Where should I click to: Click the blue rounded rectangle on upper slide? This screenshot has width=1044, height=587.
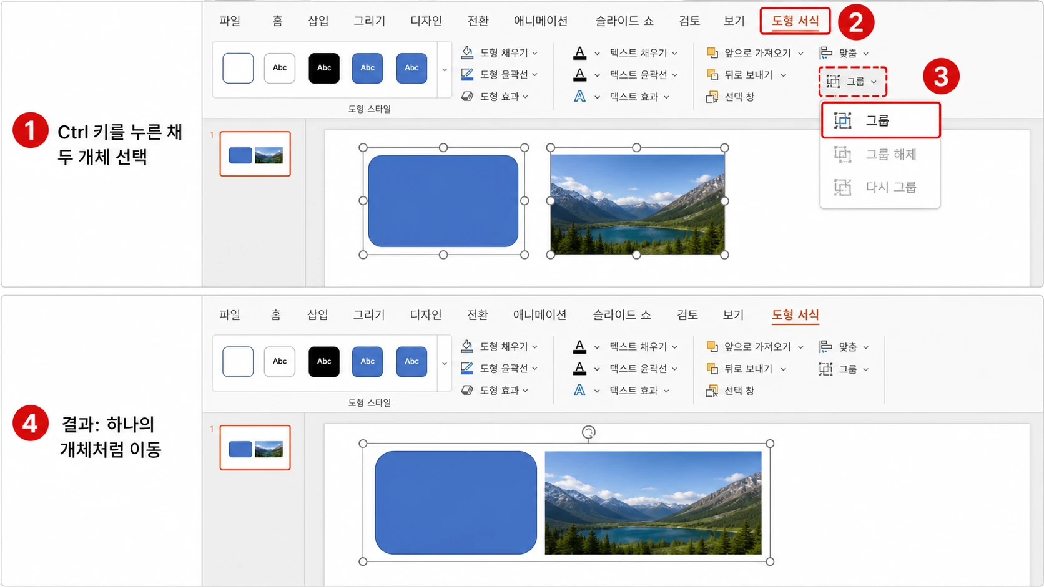click(x=443, y=201)
